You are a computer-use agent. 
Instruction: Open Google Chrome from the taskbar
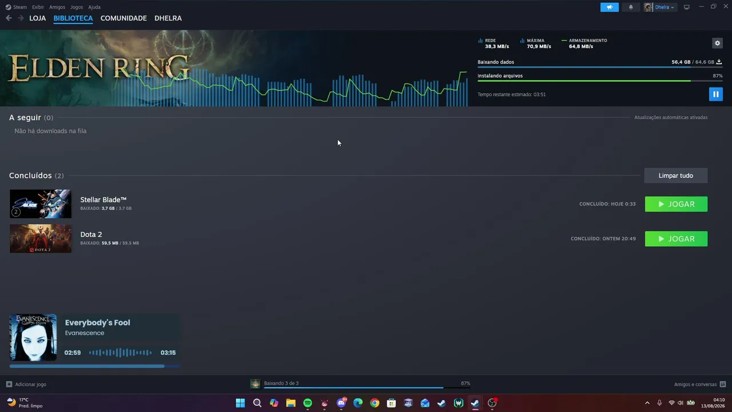click(x=375, y=403)
